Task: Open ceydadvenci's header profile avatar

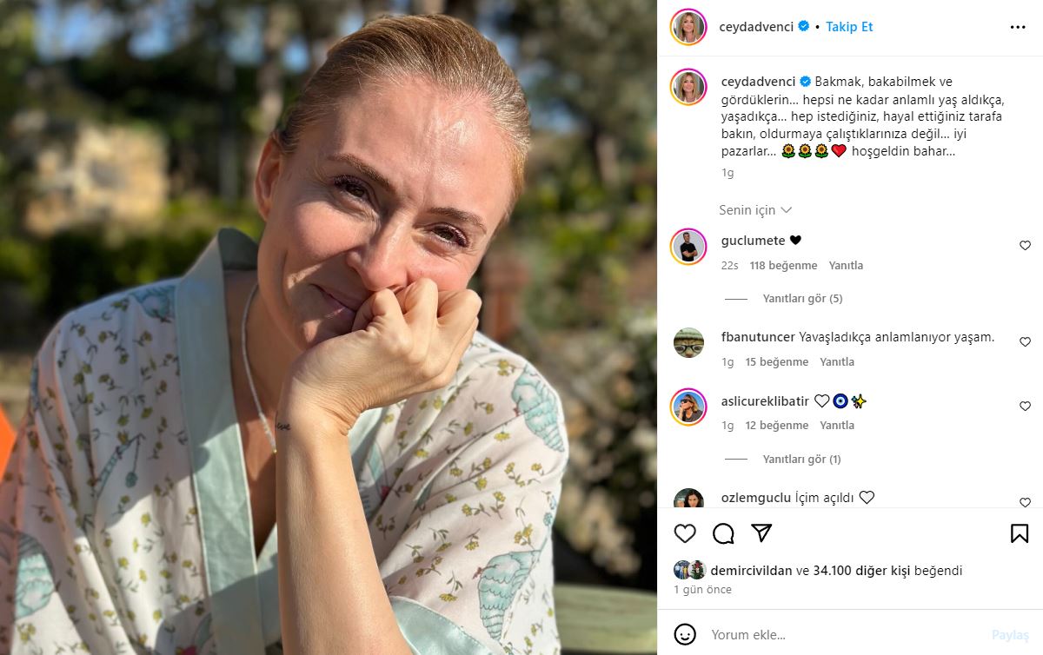Action: (688, 27)
